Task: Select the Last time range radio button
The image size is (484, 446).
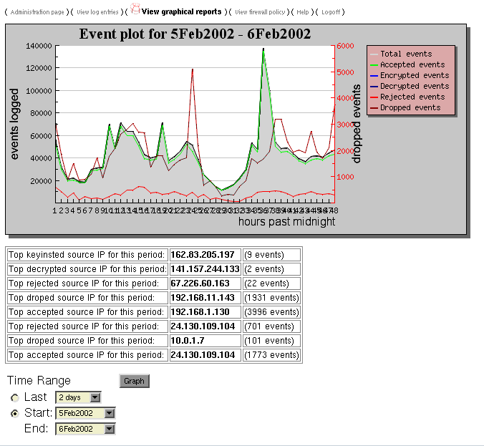Action: (15, 398)
